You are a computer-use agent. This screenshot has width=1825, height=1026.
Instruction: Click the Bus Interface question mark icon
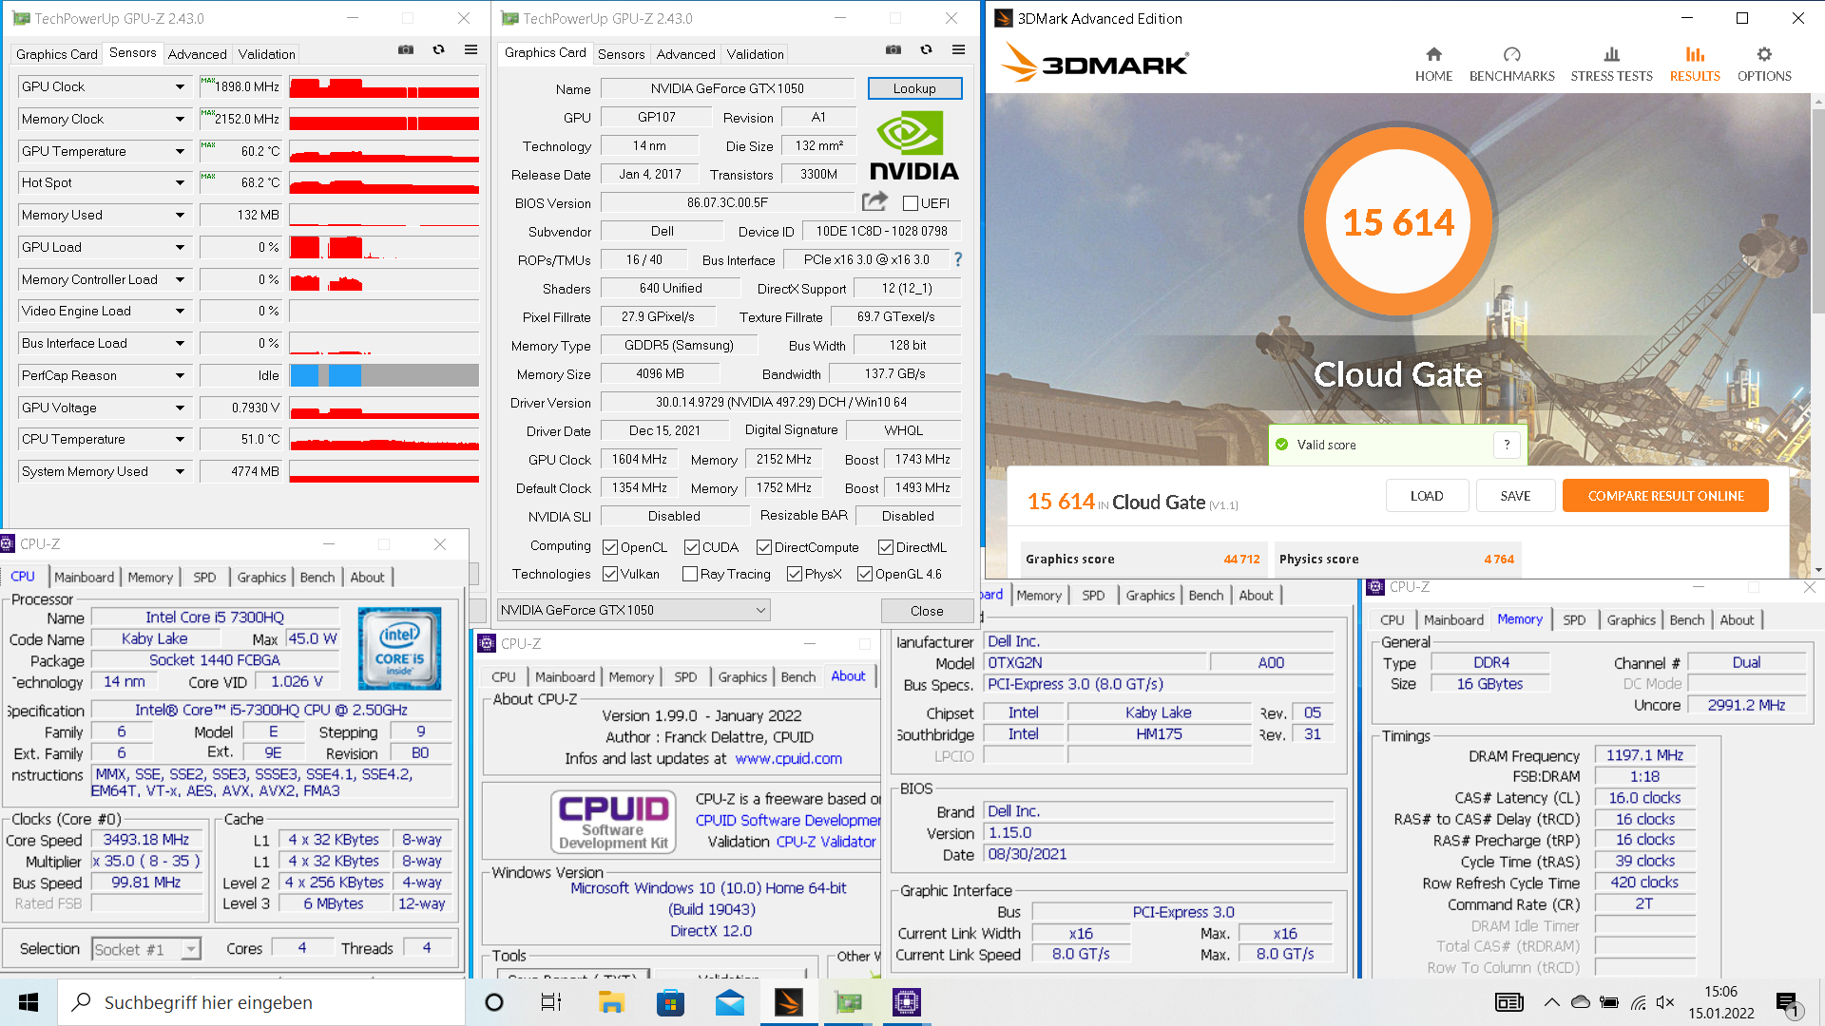(958, 259)
